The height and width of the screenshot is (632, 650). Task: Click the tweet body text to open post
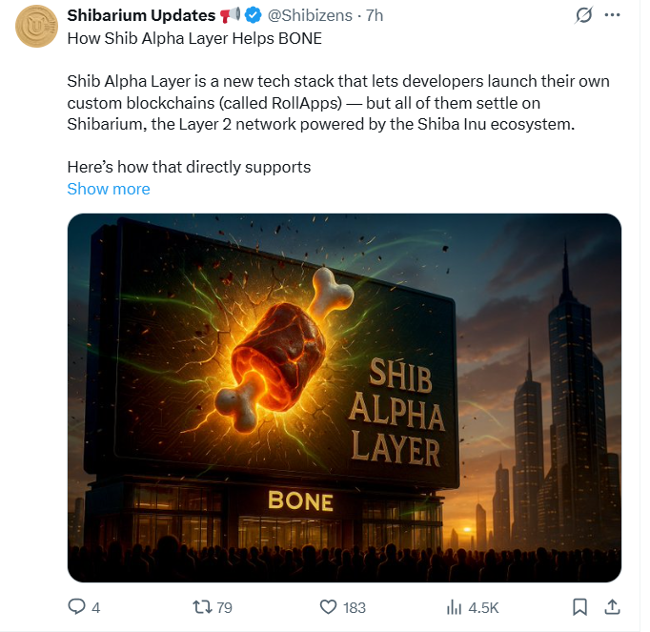337,102
